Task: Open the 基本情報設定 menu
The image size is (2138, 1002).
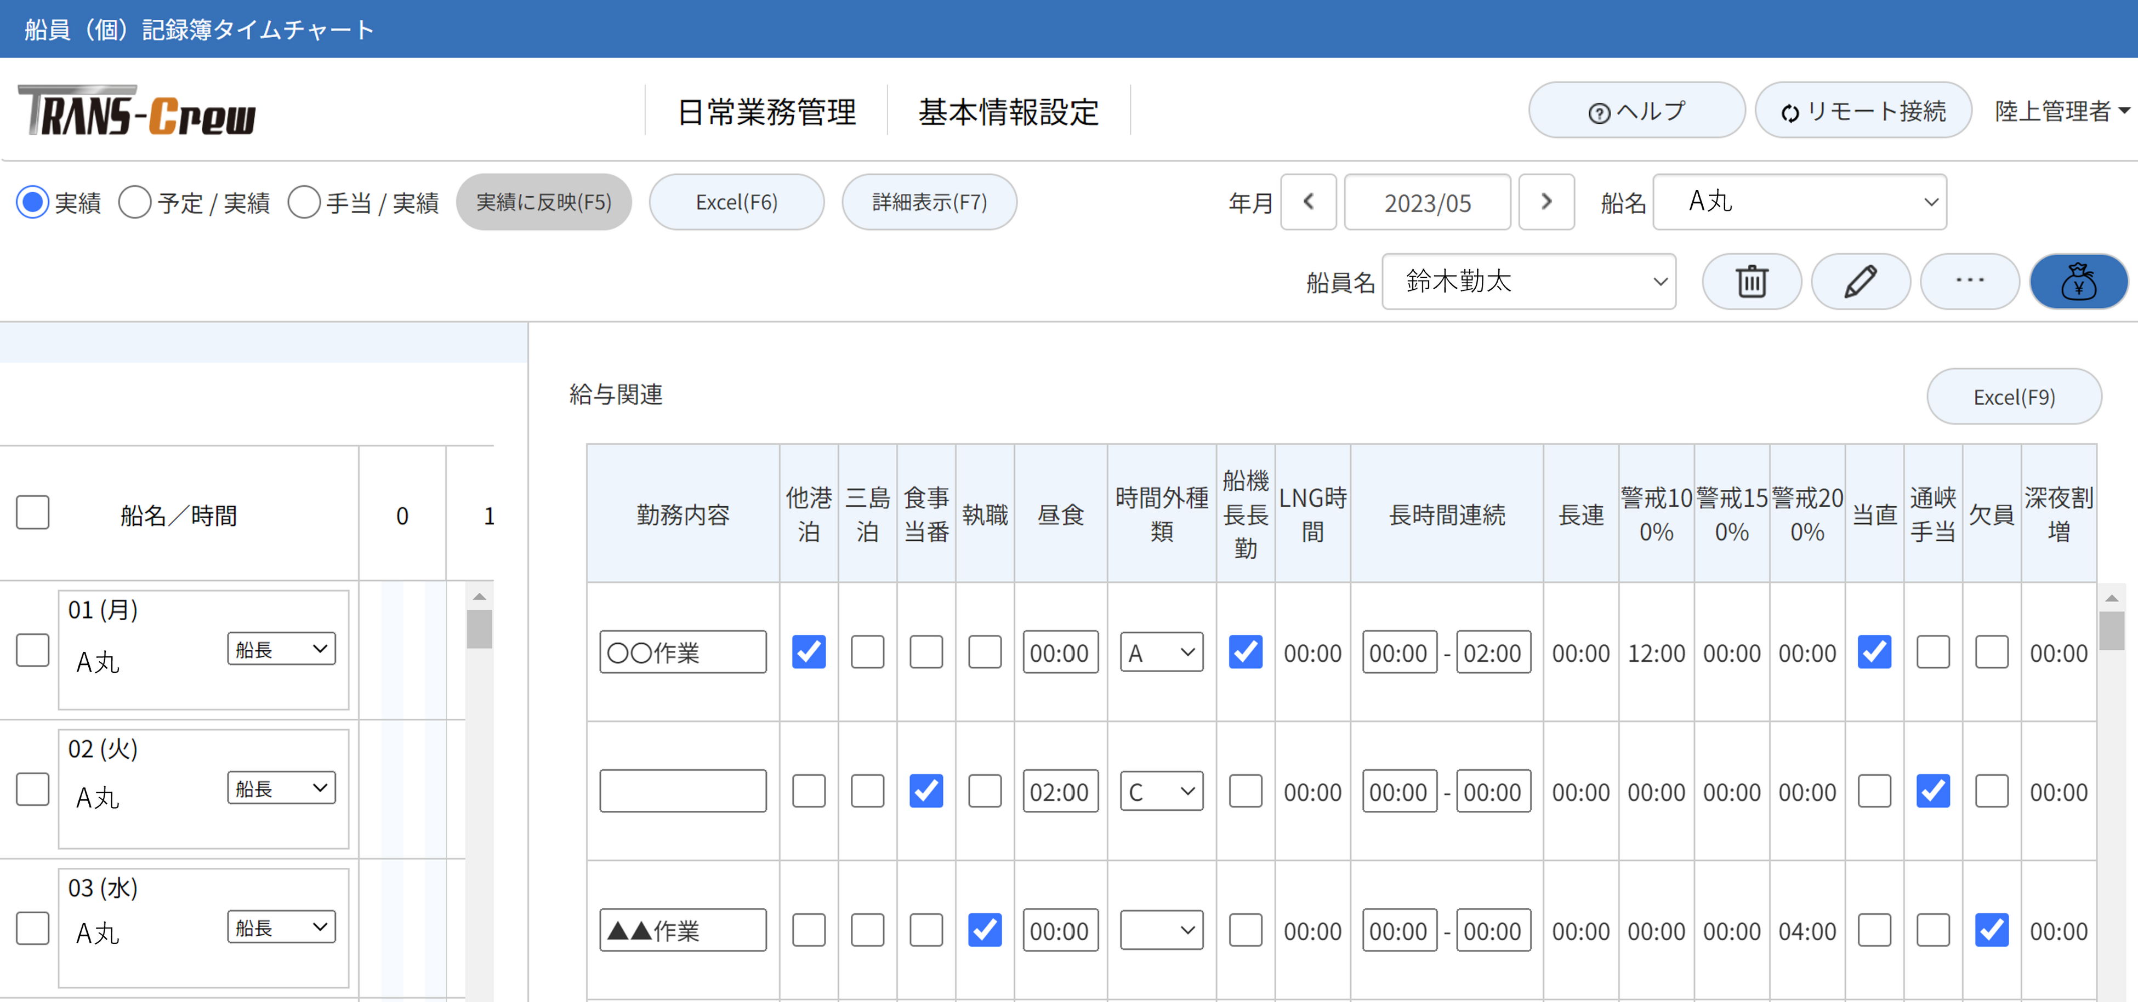Action: [1008, 111]
